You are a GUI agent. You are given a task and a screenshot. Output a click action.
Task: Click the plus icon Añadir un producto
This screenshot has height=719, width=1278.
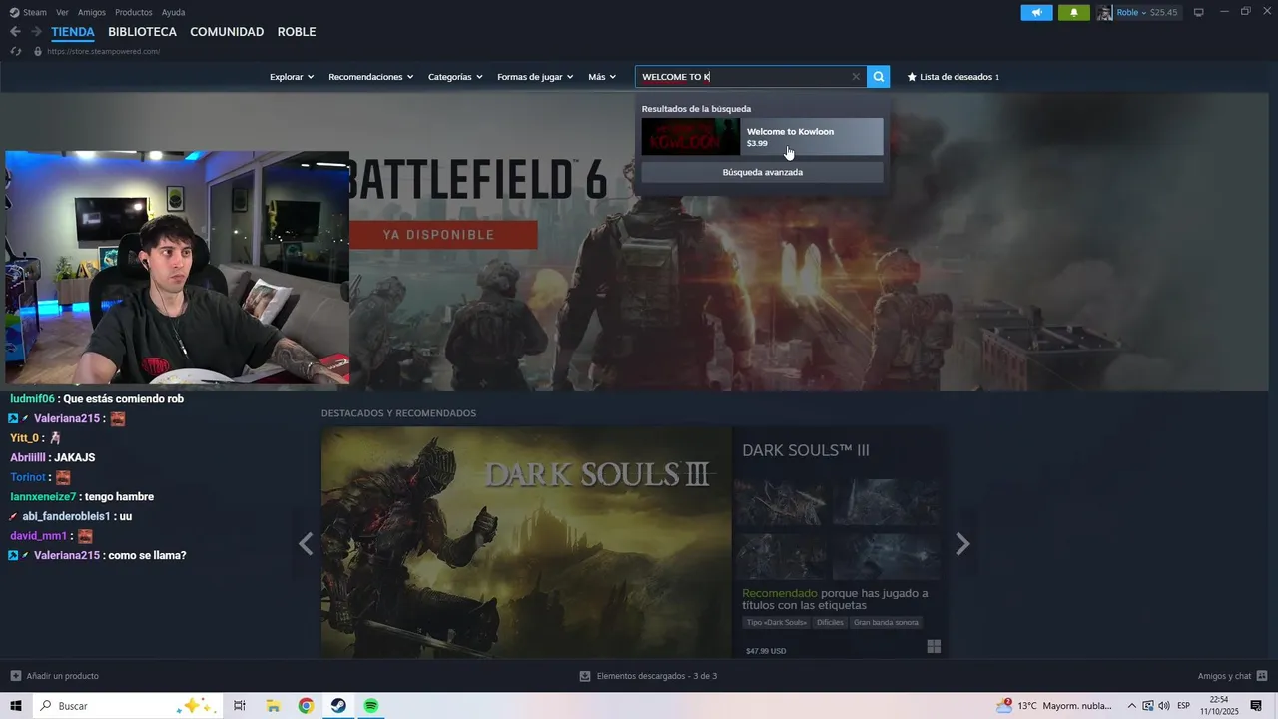point(15,676)
